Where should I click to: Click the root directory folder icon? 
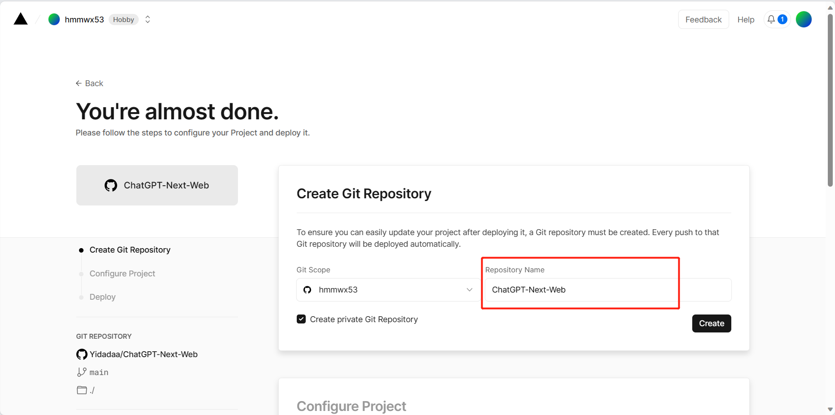(82, 390)
